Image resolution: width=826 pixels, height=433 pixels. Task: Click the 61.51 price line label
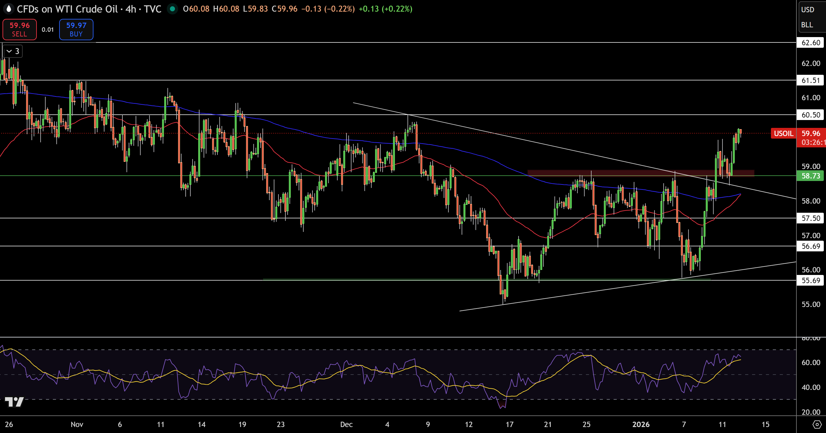(810, 80)
